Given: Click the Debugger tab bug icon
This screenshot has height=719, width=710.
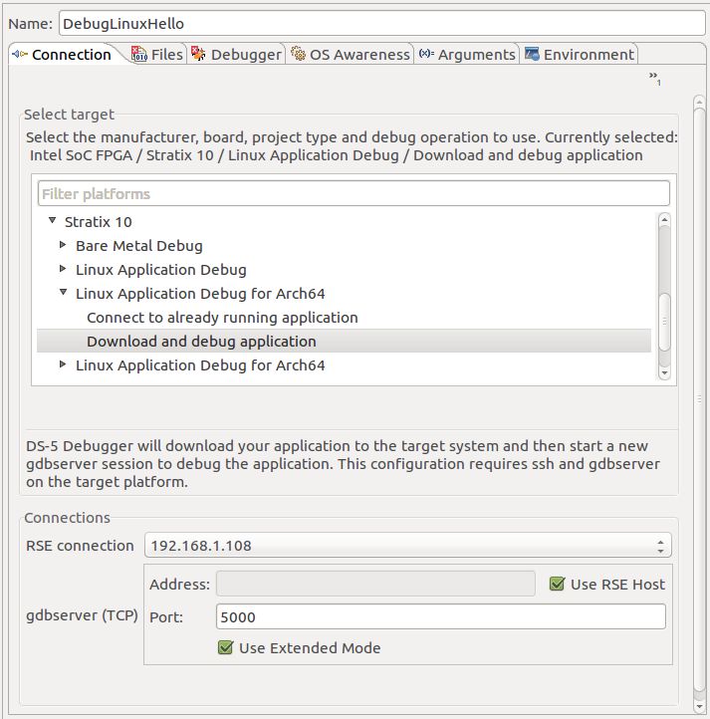Looking at the screenshot, I should (198, 54).
